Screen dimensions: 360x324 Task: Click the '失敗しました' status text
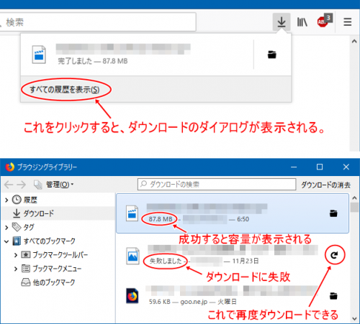tap(166, 261)
